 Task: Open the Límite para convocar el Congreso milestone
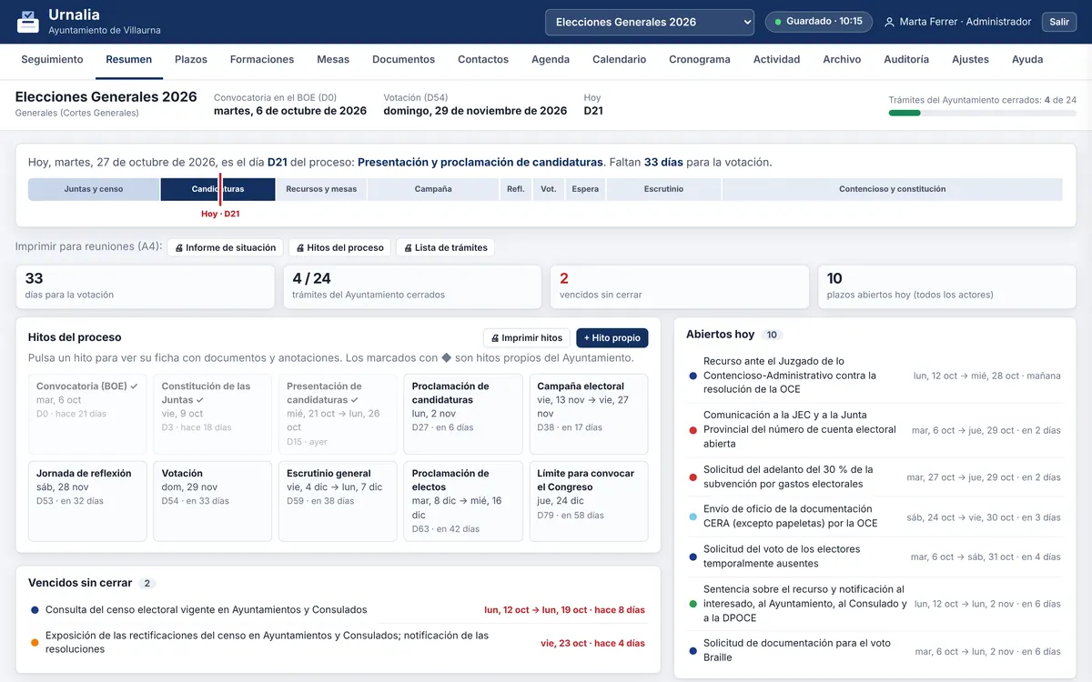click(589, 501)
